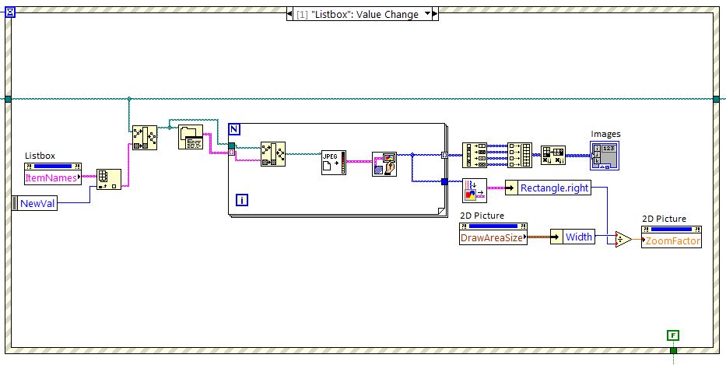Select the Decimate 1D Array function
The image size is (726, 365).
click(475, 155)
